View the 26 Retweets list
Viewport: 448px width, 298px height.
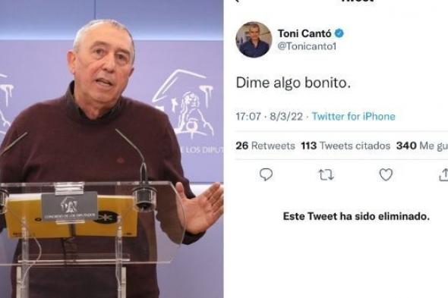click(x=265, y=146)
